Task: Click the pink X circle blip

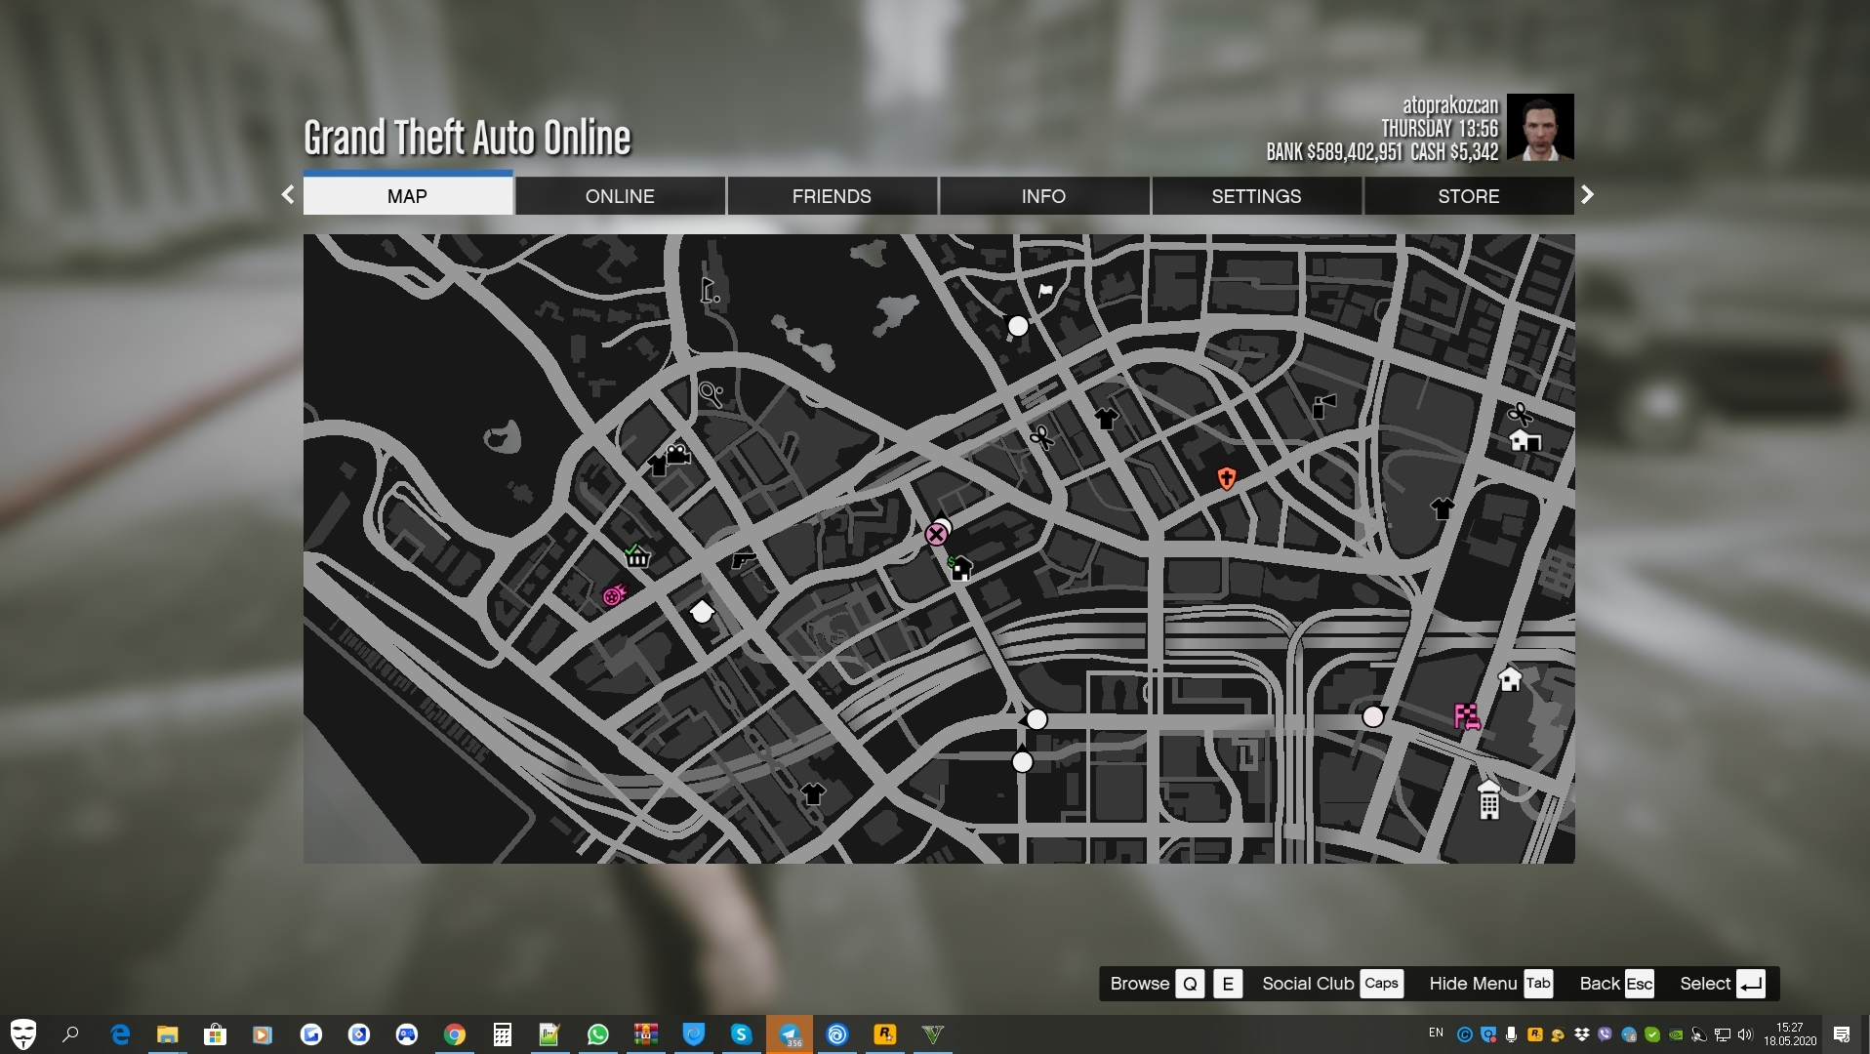Action: click(x=936, y=534)
